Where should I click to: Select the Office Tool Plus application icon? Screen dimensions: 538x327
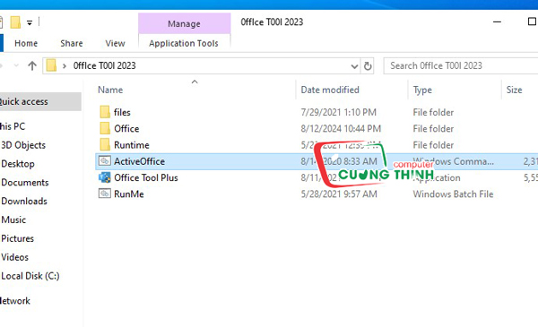[x=105, y=177]
